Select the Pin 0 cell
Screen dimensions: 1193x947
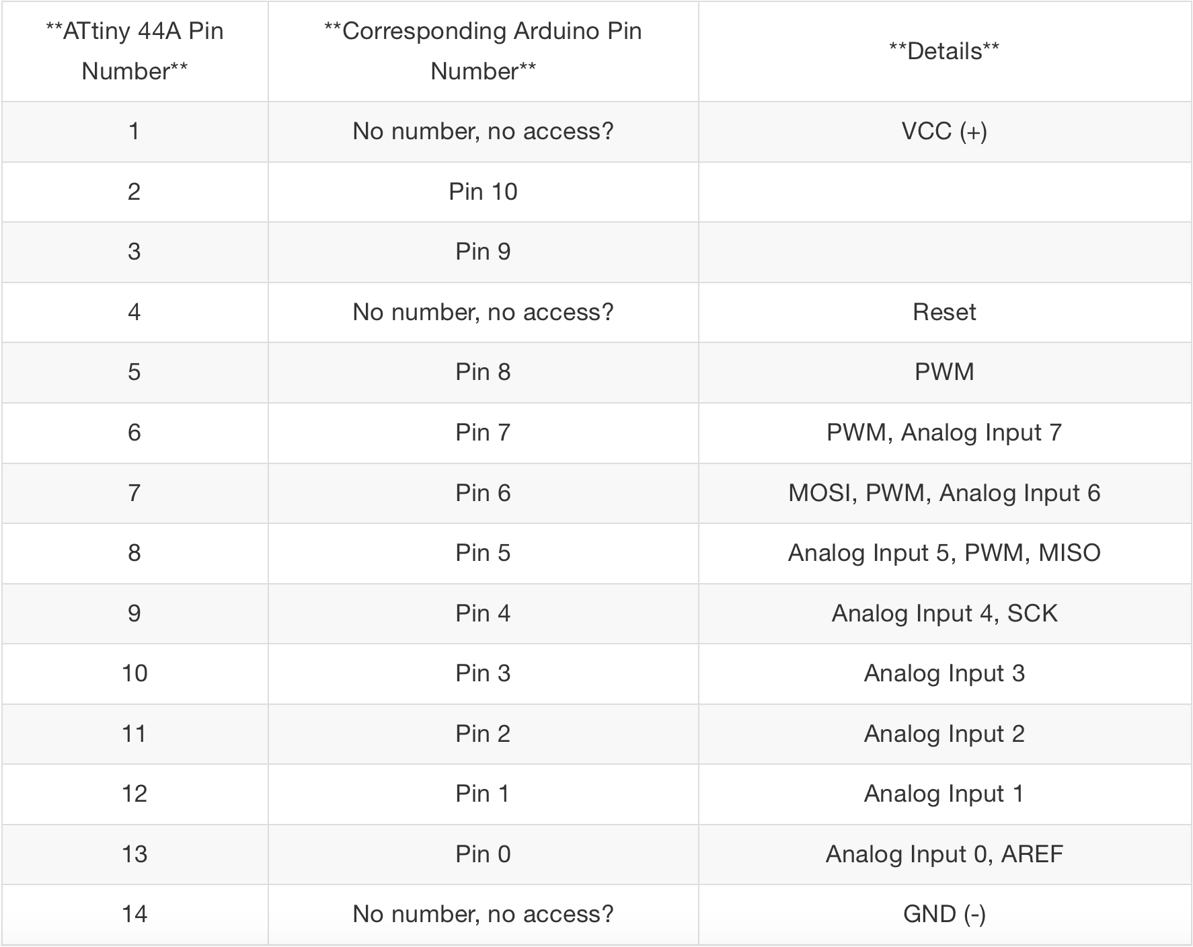(x=483, y=854)
